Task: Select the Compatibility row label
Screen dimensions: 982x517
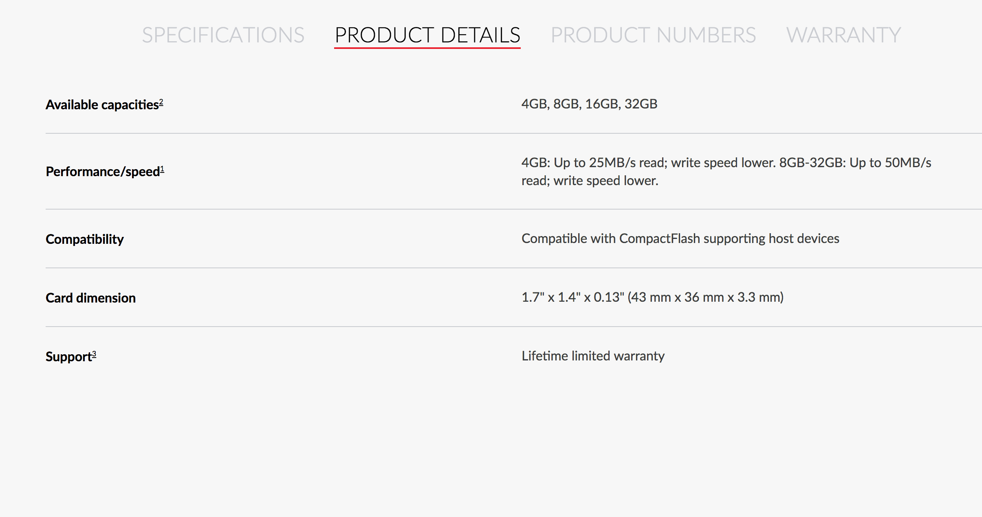Action: coord(84,239)
